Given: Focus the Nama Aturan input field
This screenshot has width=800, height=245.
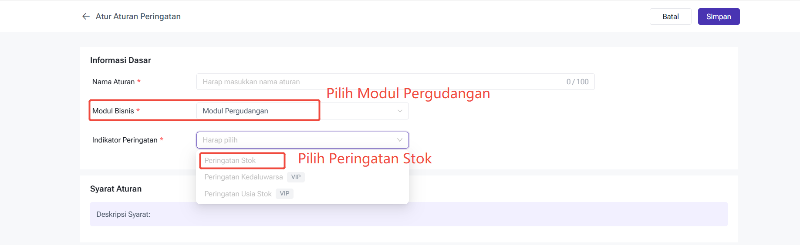Looking at the screenshot, I should (x=379, y=82).
